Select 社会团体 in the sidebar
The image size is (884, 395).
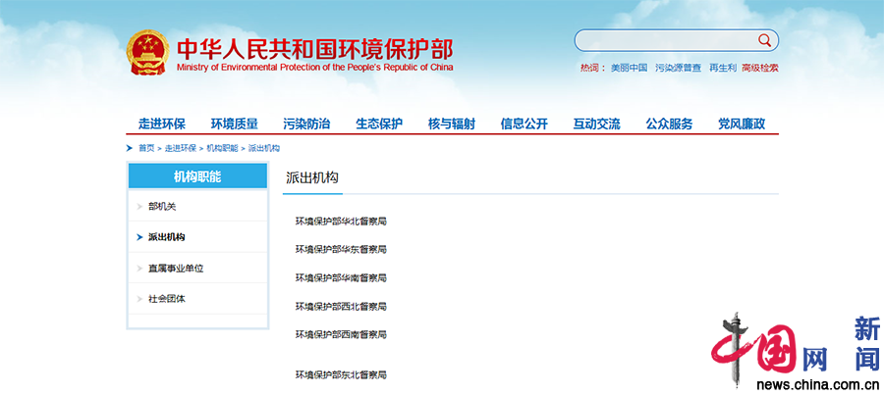pos(166,299)
